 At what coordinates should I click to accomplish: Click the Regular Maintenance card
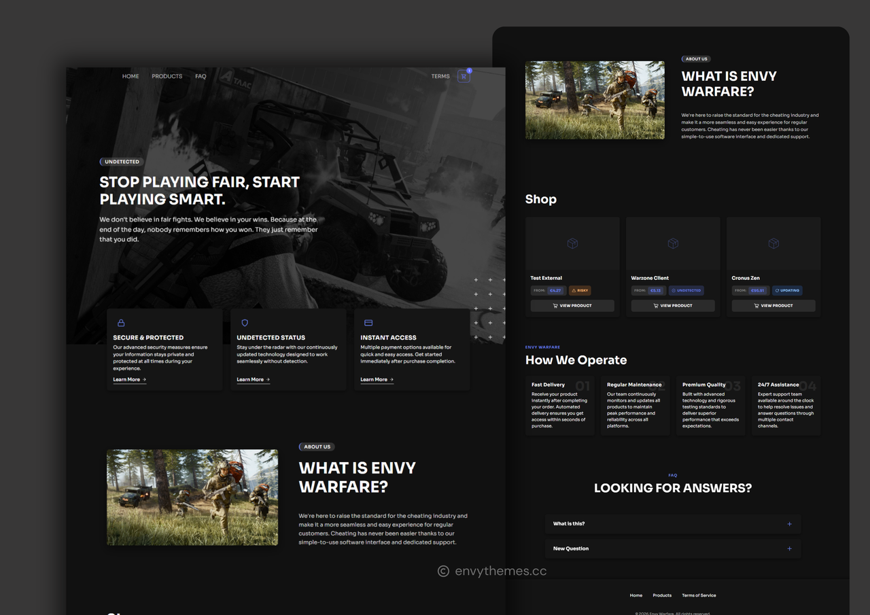pos(635,406)
